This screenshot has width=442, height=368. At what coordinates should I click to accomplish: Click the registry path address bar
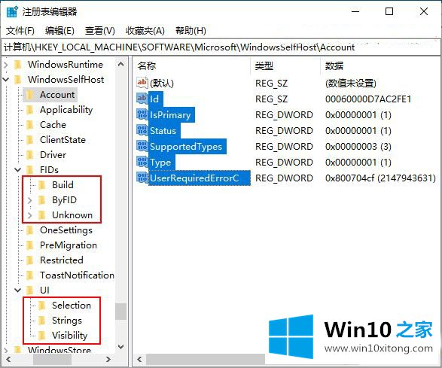221,47
